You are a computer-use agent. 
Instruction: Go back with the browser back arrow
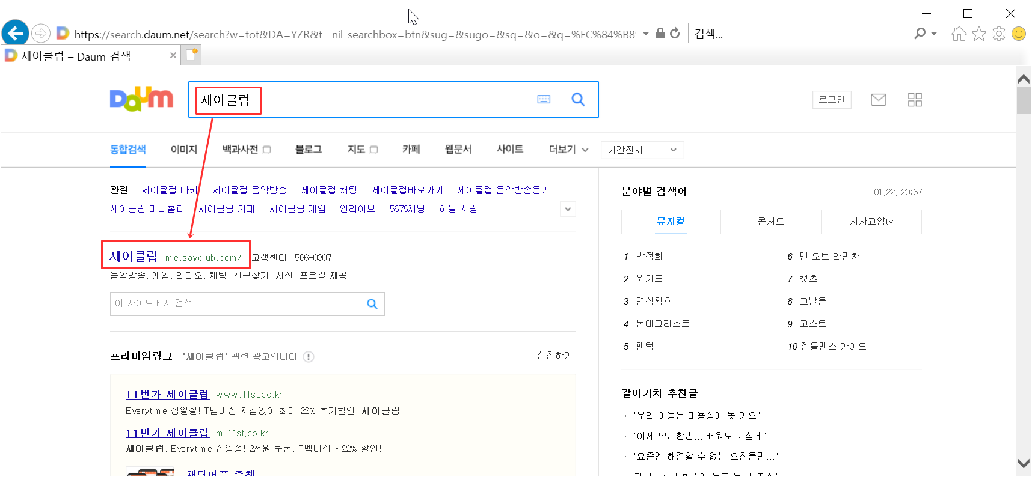click(16, 32)
